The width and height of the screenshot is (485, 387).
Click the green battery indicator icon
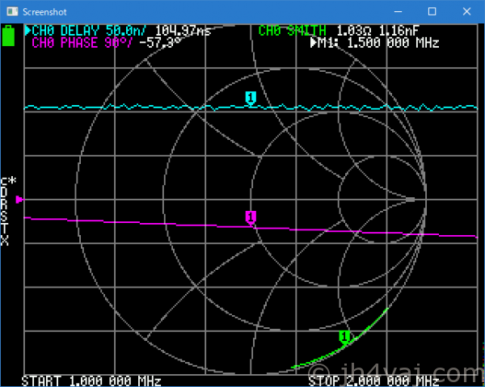[9, 36]
